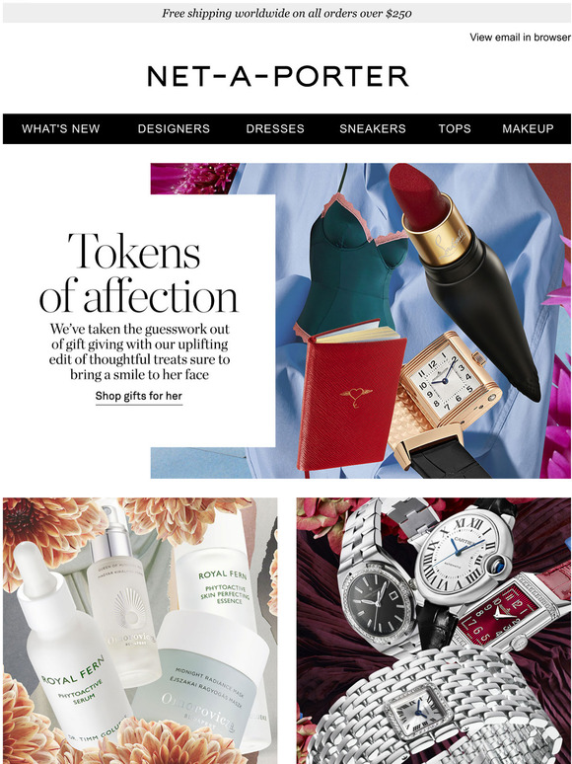
Task: Open the NET-A-PORTER logo
Action: (277, 76)
